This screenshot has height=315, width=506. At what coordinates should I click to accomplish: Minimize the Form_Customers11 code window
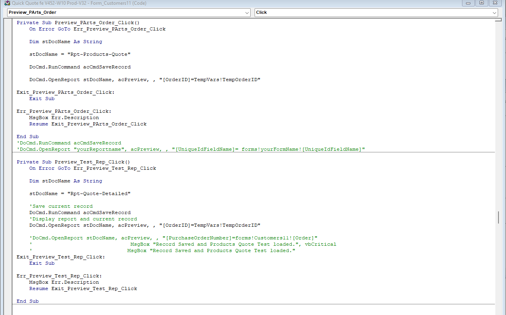click(x=468, y=3)
